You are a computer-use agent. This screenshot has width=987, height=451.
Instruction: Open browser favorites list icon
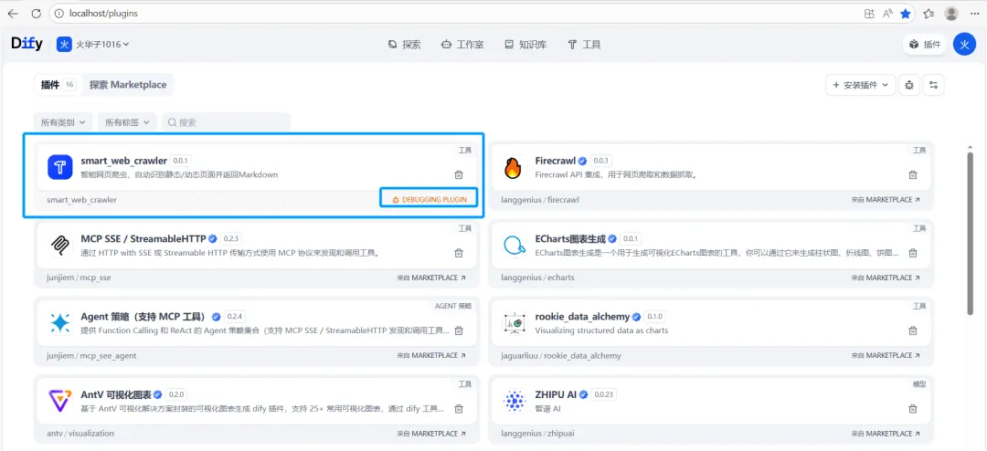[x=929, y=13]
